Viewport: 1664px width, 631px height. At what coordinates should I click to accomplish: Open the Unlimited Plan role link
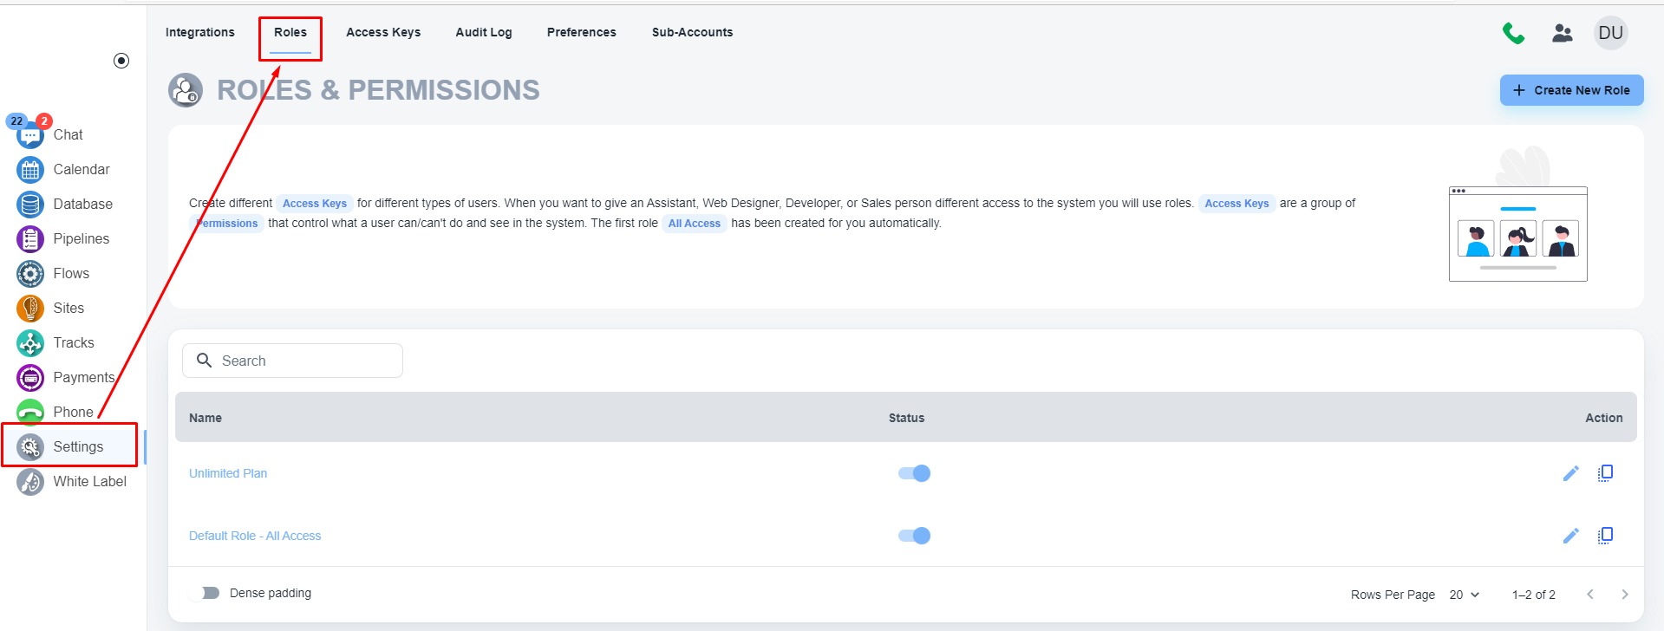228,473
